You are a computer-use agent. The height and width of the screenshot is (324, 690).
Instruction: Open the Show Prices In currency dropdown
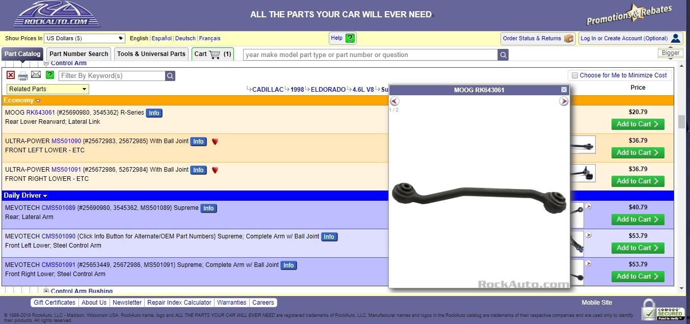coord(84,38)
